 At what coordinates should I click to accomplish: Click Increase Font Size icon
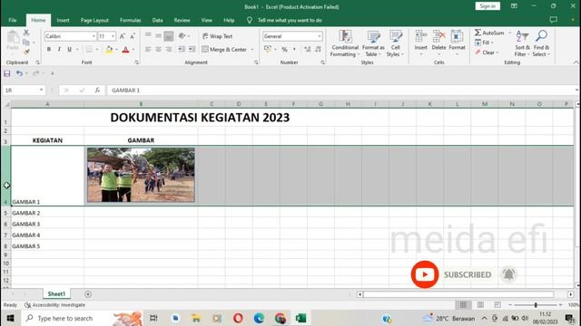(122, 36)
